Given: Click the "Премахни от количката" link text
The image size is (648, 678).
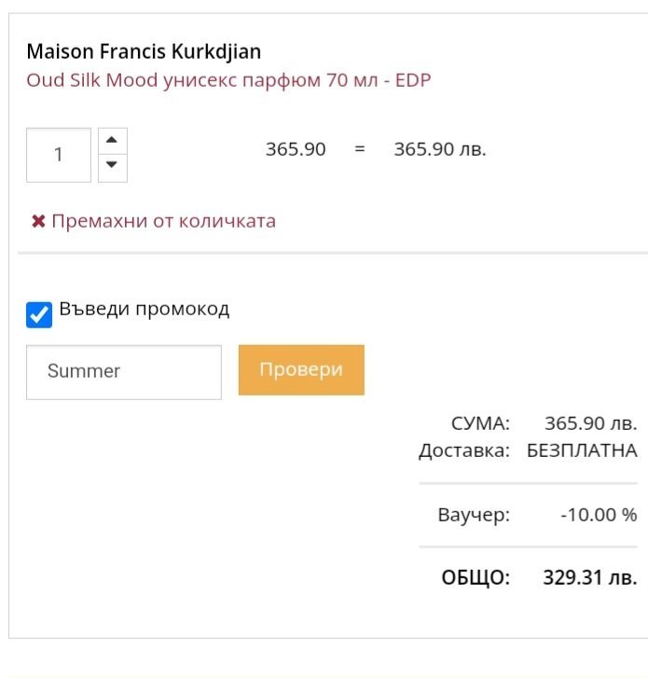Looking at the screenshot, I should (x=163, y=222).
